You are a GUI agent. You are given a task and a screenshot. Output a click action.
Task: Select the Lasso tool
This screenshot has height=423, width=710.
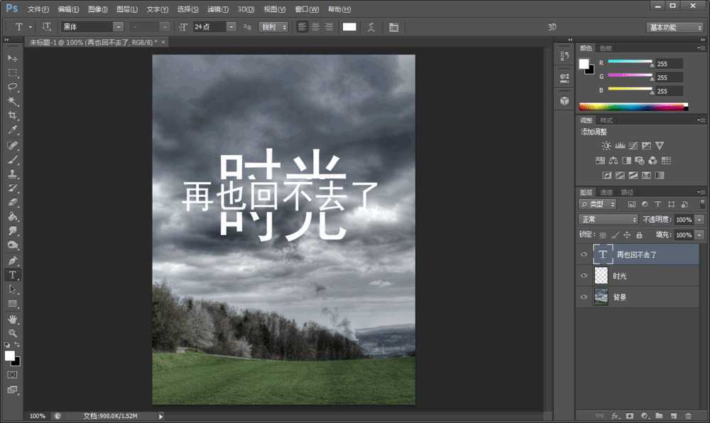(12, 86)
